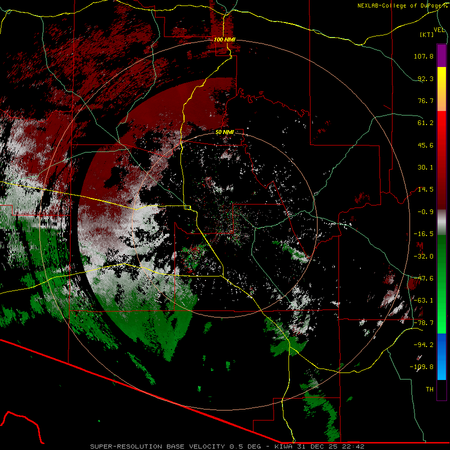The height and width of the screenshot is (450, 450).
Task: Click the 50 NMI range ring label
Action: [224, 132]
